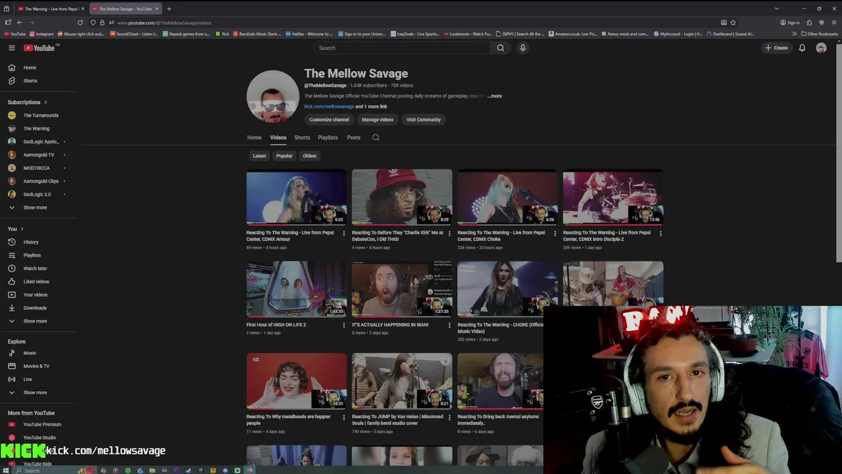
Task: Open the notifications bell
Action: coord(802,47)
